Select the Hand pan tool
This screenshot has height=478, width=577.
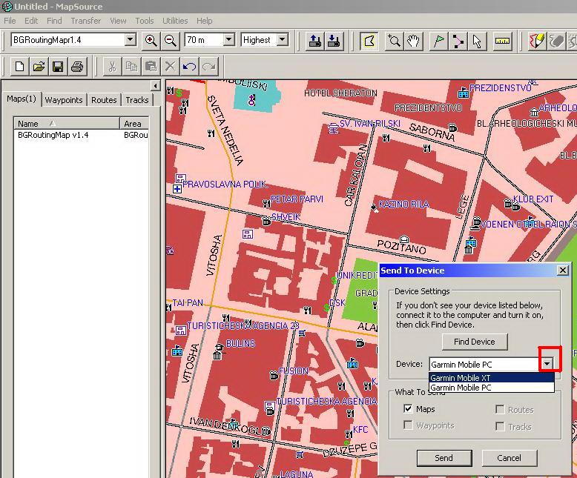(413, 41)
